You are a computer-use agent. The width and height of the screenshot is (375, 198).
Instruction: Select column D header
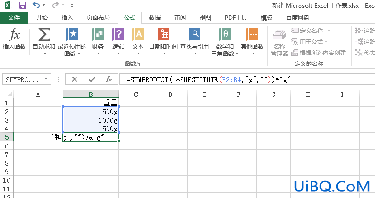coord(170,94)
